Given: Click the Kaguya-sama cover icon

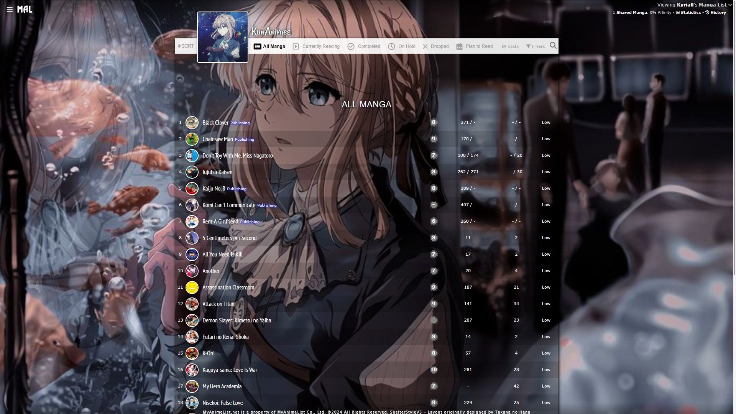Looking at the screenshot, I should 192,370.
